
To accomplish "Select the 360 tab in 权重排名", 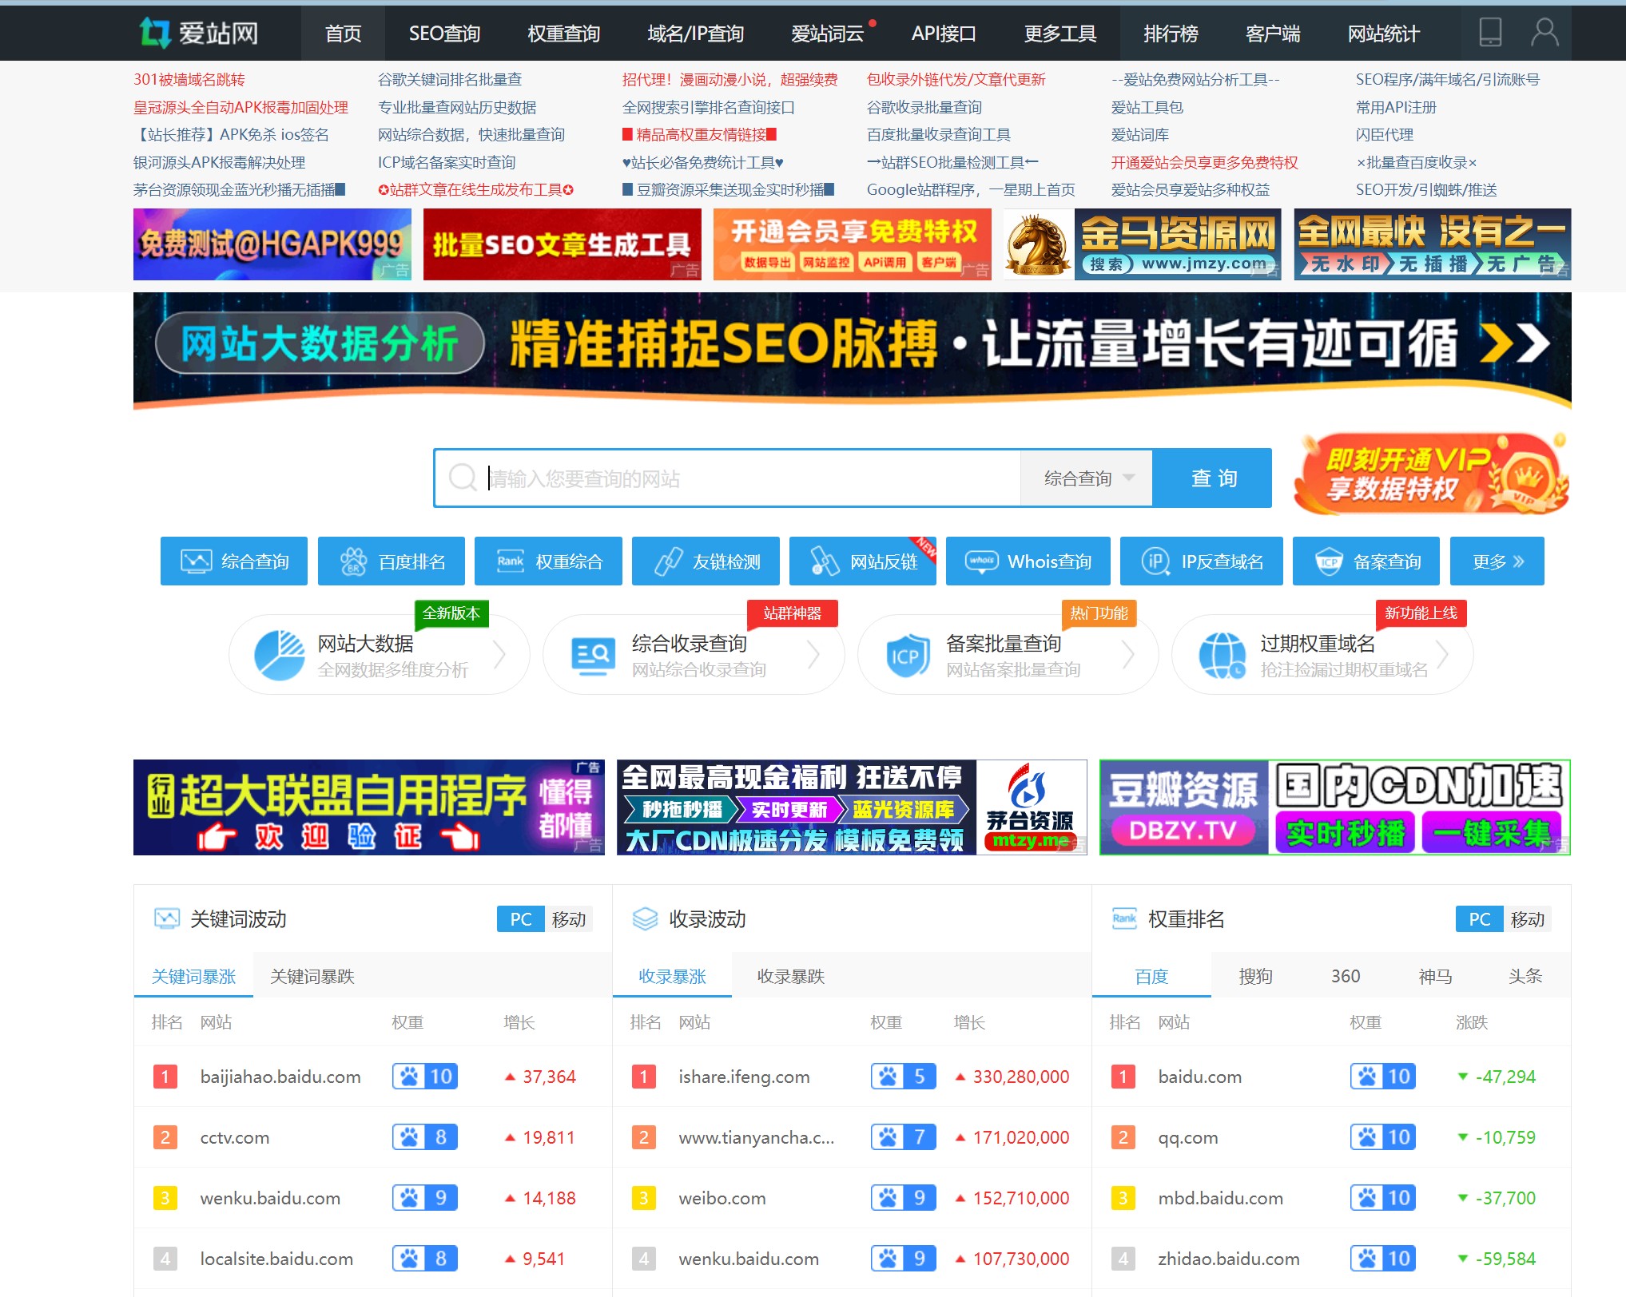I will pyautogui.click(x=1346, y=976).
